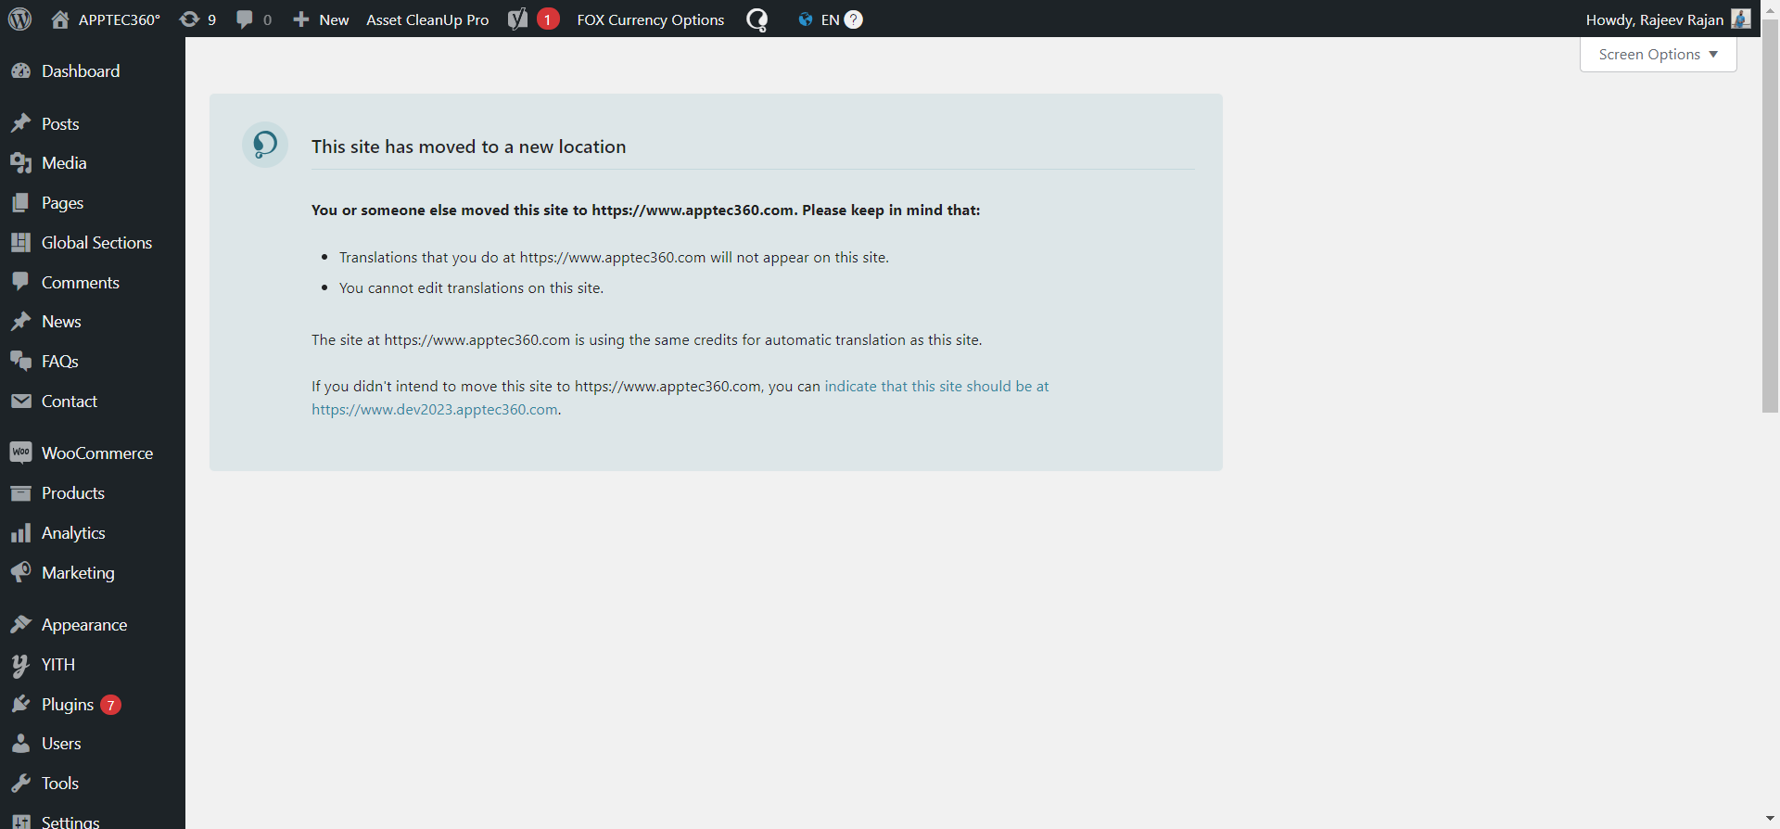
Task: Click the WPML globe language icon
Action: (805, 19)
